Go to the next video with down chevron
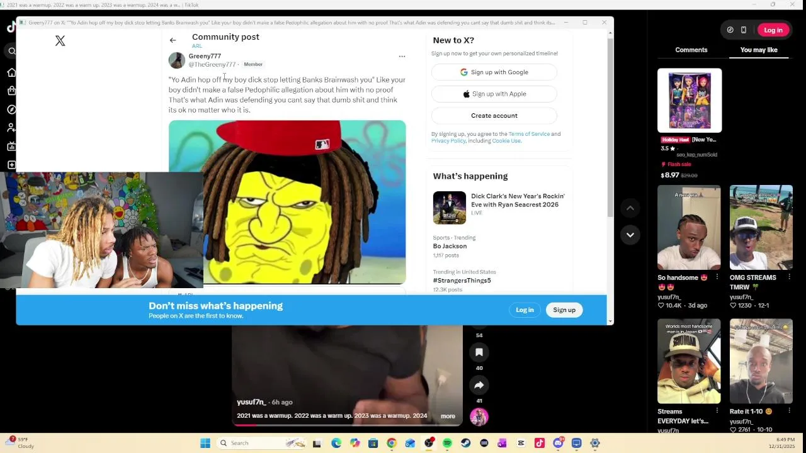The width and height of the screenshot is (806, 453). [x=630, y=235]
